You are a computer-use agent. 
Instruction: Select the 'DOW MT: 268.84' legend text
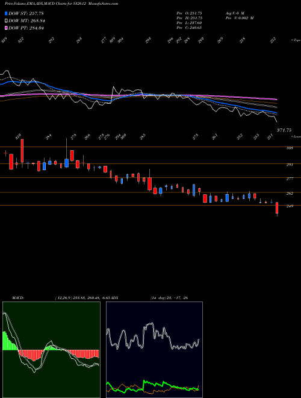click(x=26, y=21)
